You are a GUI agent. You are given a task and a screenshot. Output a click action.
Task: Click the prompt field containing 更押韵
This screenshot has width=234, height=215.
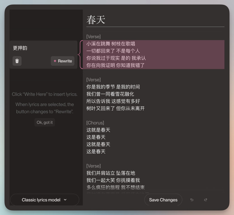click(43, 48)
